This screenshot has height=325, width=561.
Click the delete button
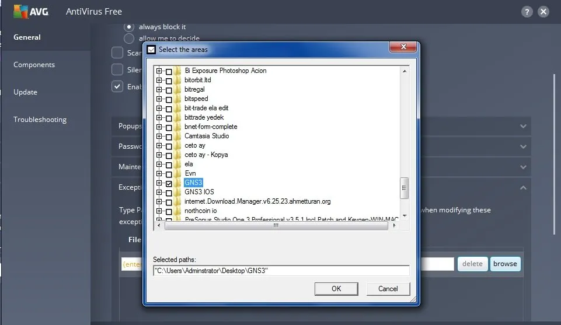coord(472,264)
